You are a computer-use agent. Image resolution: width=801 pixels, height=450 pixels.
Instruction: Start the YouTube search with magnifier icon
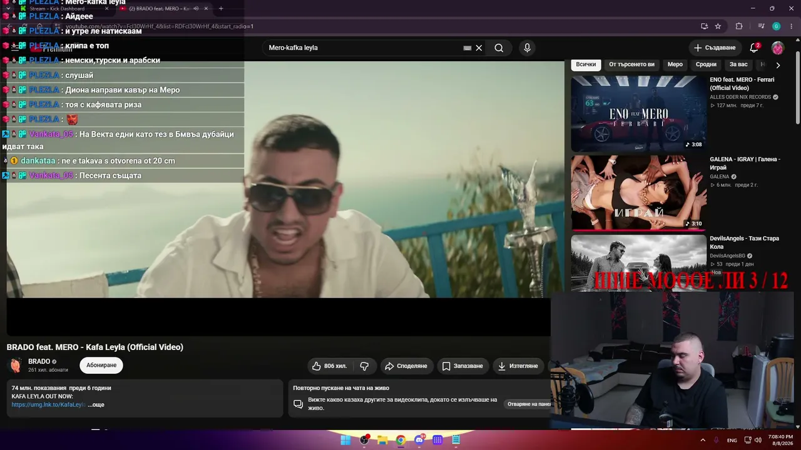(x=499, y=48)
